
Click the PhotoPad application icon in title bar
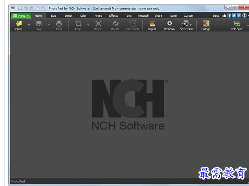point(13,8)
